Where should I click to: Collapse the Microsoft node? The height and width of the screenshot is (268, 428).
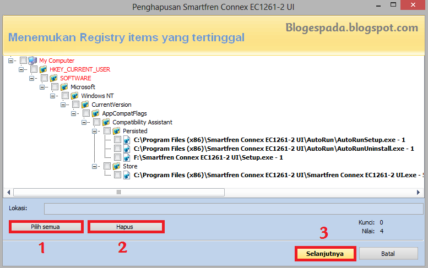(42, 87)
